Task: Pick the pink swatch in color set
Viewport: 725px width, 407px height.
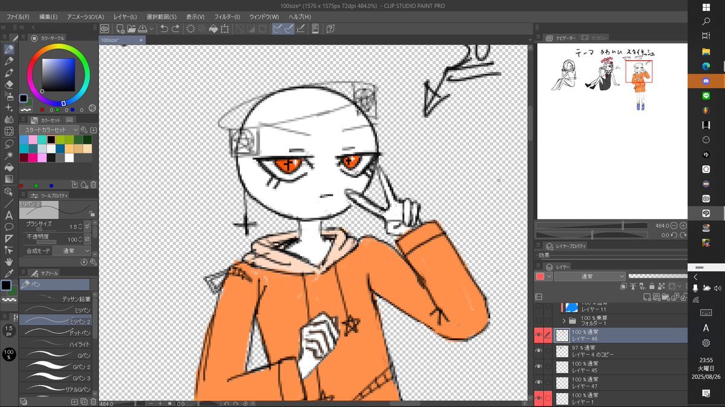Action: point(33,139)
